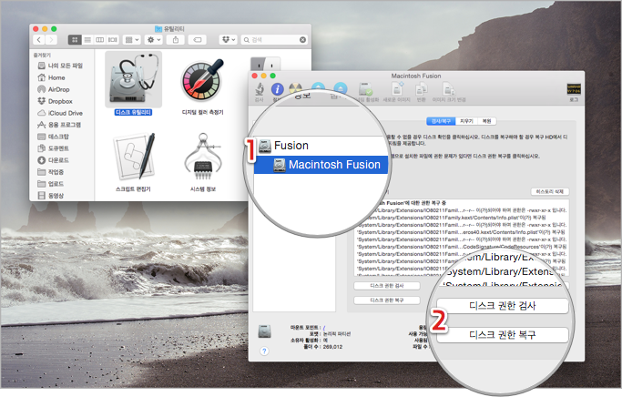622x397 pixels.
Task: Open the Dropbox toolbar dropdown in Finder
Action: pos(229,40)
